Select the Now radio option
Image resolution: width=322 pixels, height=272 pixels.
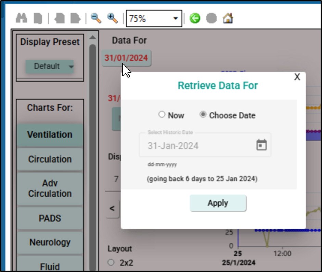(162, 115)
